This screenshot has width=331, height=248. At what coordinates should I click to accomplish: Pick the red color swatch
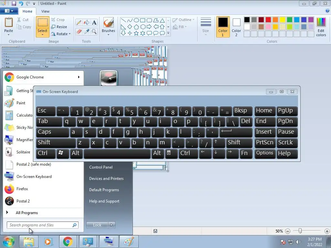click(268, 20)
